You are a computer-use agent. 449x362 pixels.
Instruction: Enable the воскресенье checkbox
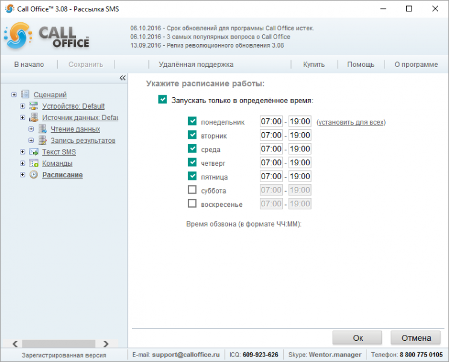point(192,203)
